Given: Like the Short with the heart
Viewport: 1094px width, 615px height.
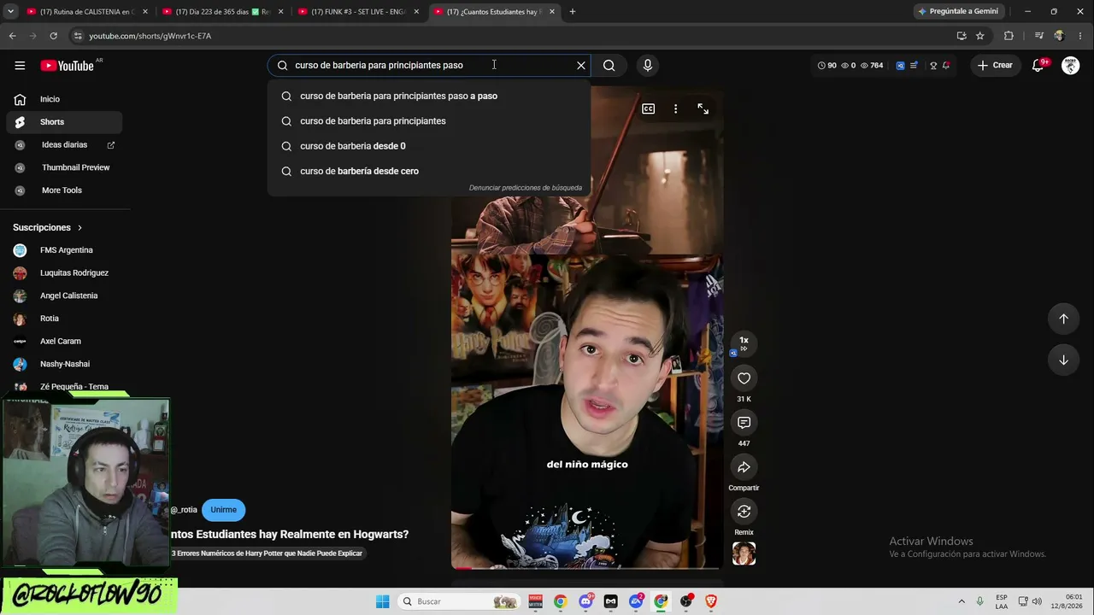Looking at the screenshot, I should pos(744,378).
